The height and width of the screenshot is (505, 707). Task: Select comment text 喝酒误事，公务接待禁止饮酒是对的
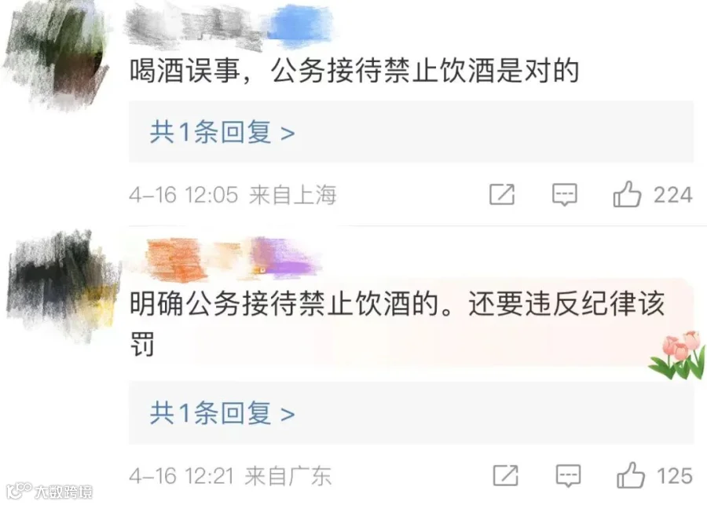pyautogui.click(x=354, y=71)
